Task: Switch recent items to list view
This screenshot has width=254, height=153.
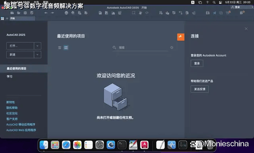Action: (60, 48)
